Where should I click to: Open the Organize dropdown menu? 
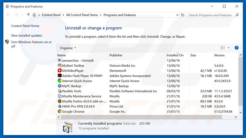click(68, 48)
